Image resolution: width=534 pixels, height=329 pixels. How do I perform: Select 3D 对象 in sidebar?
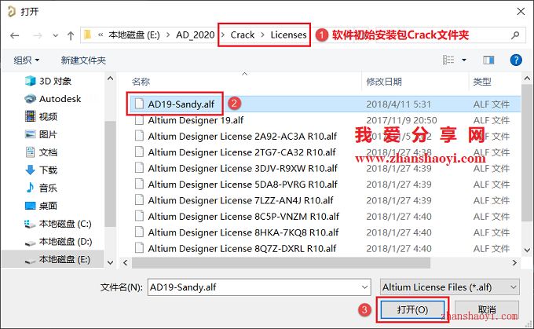(x=49, y=81)
